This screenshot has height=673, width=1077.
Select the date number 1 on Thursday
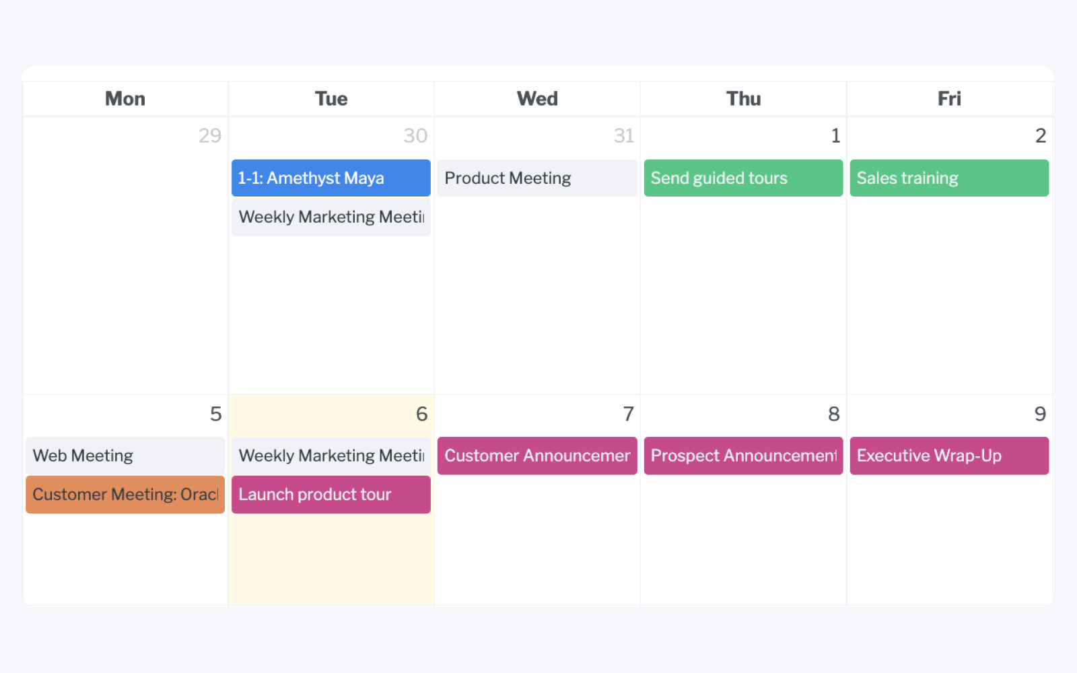[835, 135]
